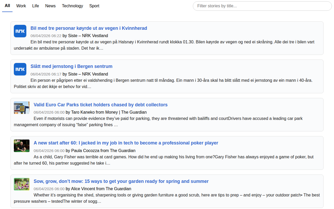Open the Euro Car Parks parking sign thumbnail

22,108
